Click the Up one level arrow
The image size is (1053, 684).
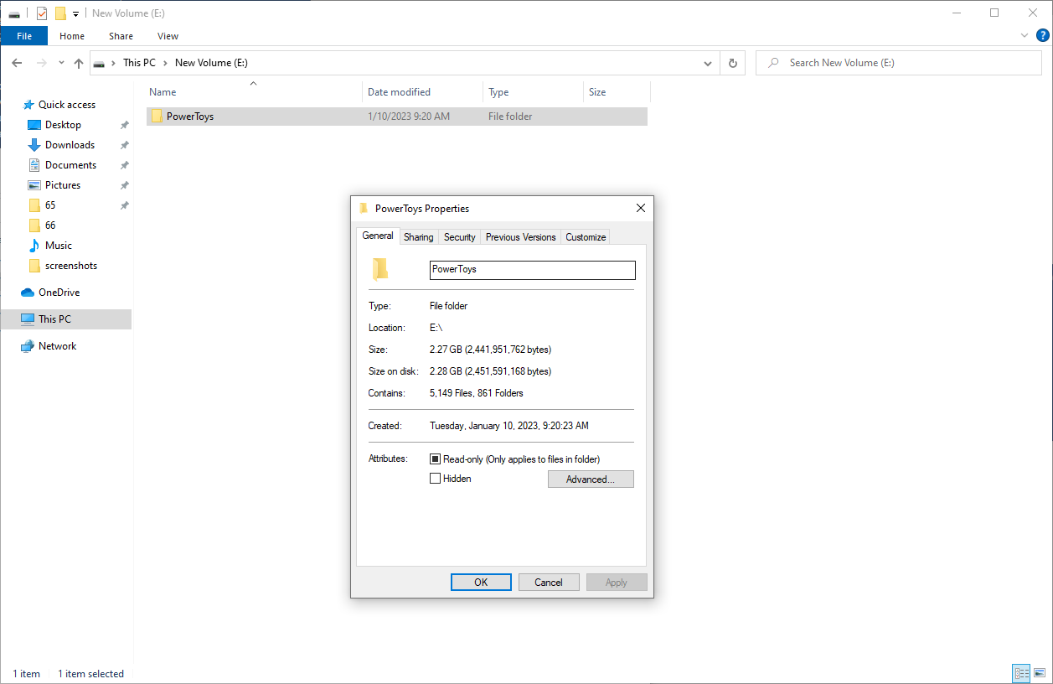click(79, 63)
